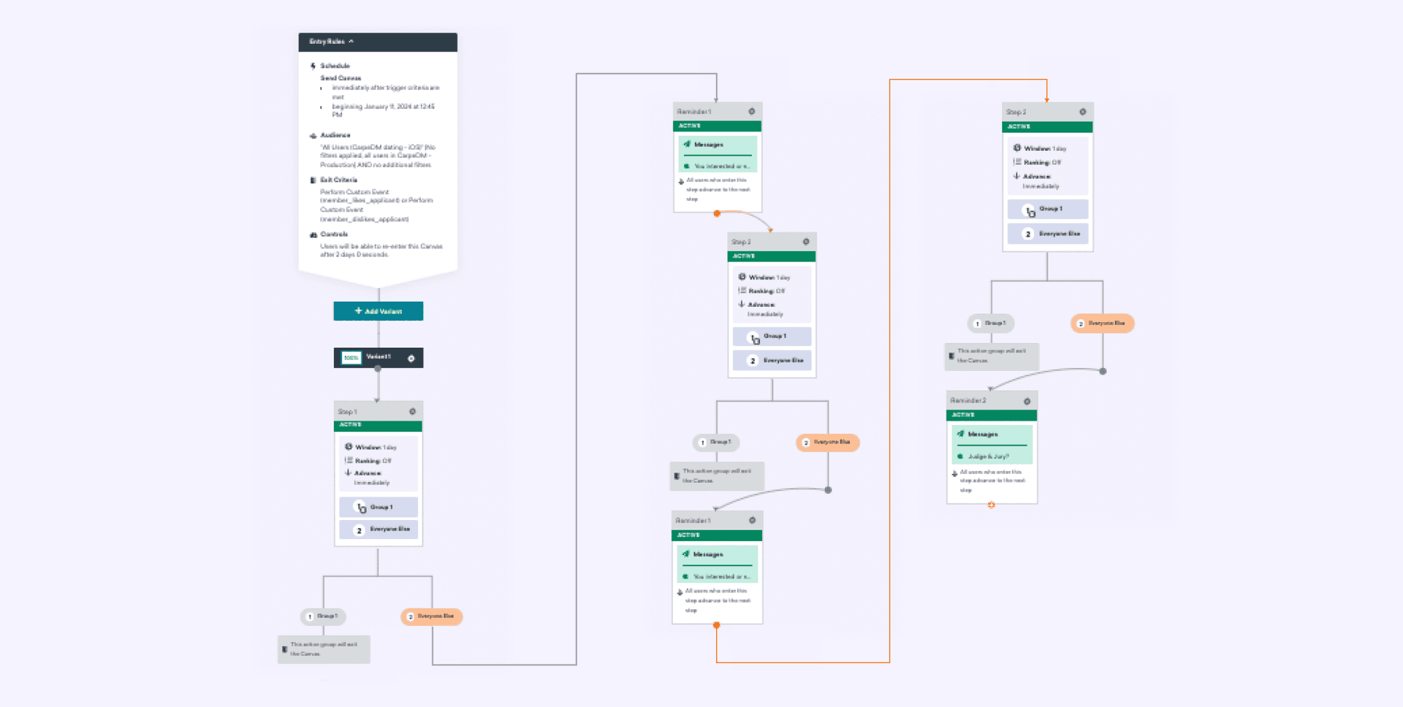Viewport: 1403px width, 707px height.
Task: Open settings gear on Step 1
Action: pos(411,411)
